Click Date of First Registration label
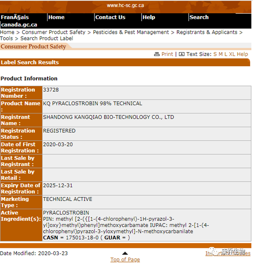Screen dimensions: 253x263 coord(21,147)
